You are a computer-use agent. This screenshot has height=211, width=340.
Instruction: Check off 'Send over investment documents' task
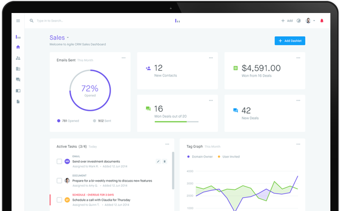coord(59,161)
